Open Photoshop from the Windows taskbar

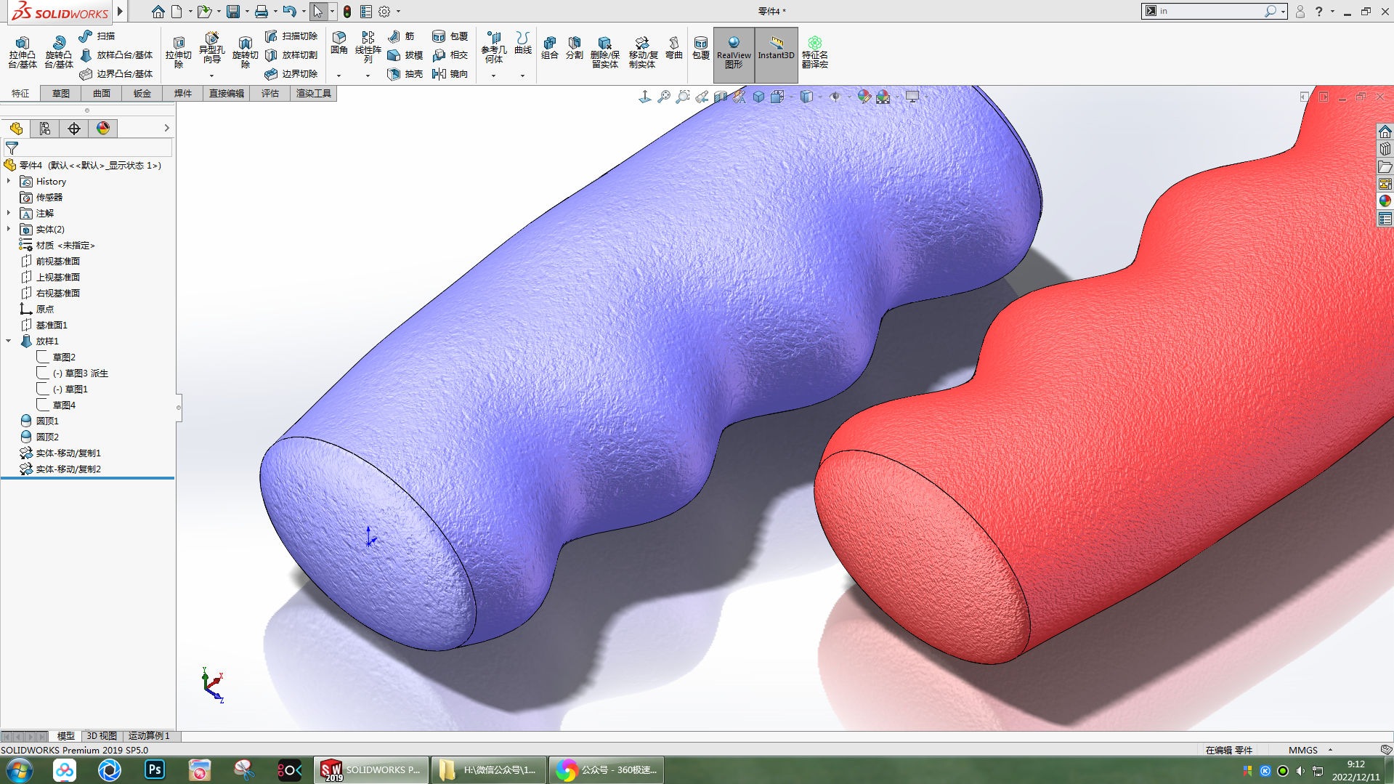pyautogui.click(x=155, y=770)
